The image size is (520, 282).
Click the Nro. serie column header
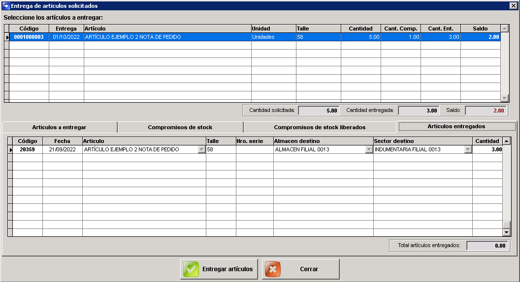point(255,141)
